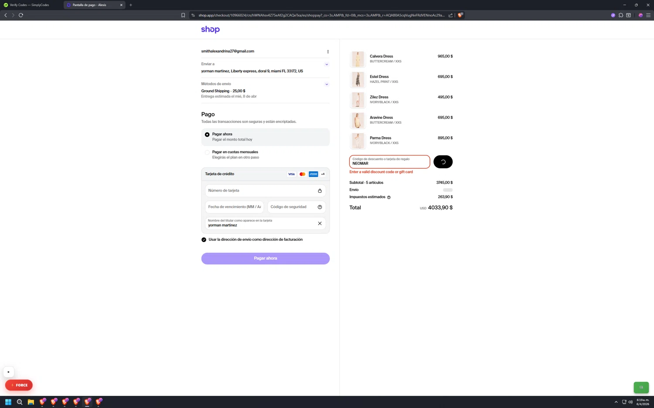
Task: Focus the Fecha de vencimiento field
Action: tap(235, 207)
